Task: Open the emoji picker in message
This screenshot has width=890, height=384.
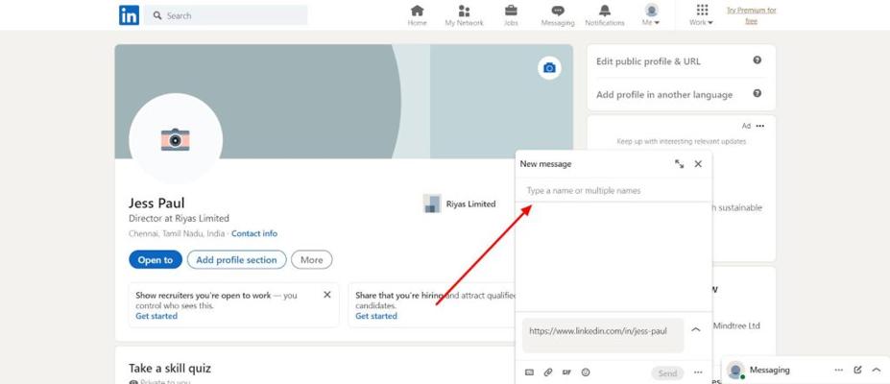Action: (586, 372)
